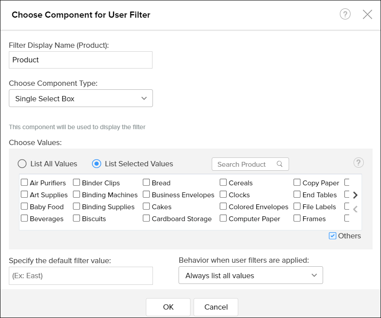Click the help icon beside Choose Values
Viewport: 381px width, 318px height.
(358, 163)
